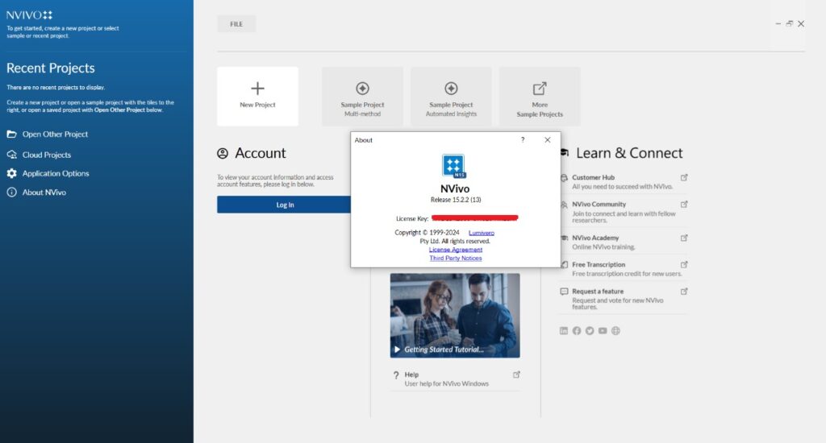Click the Lumivero link in About dialog
826x443 pixels.
click(x=481, y=233)
